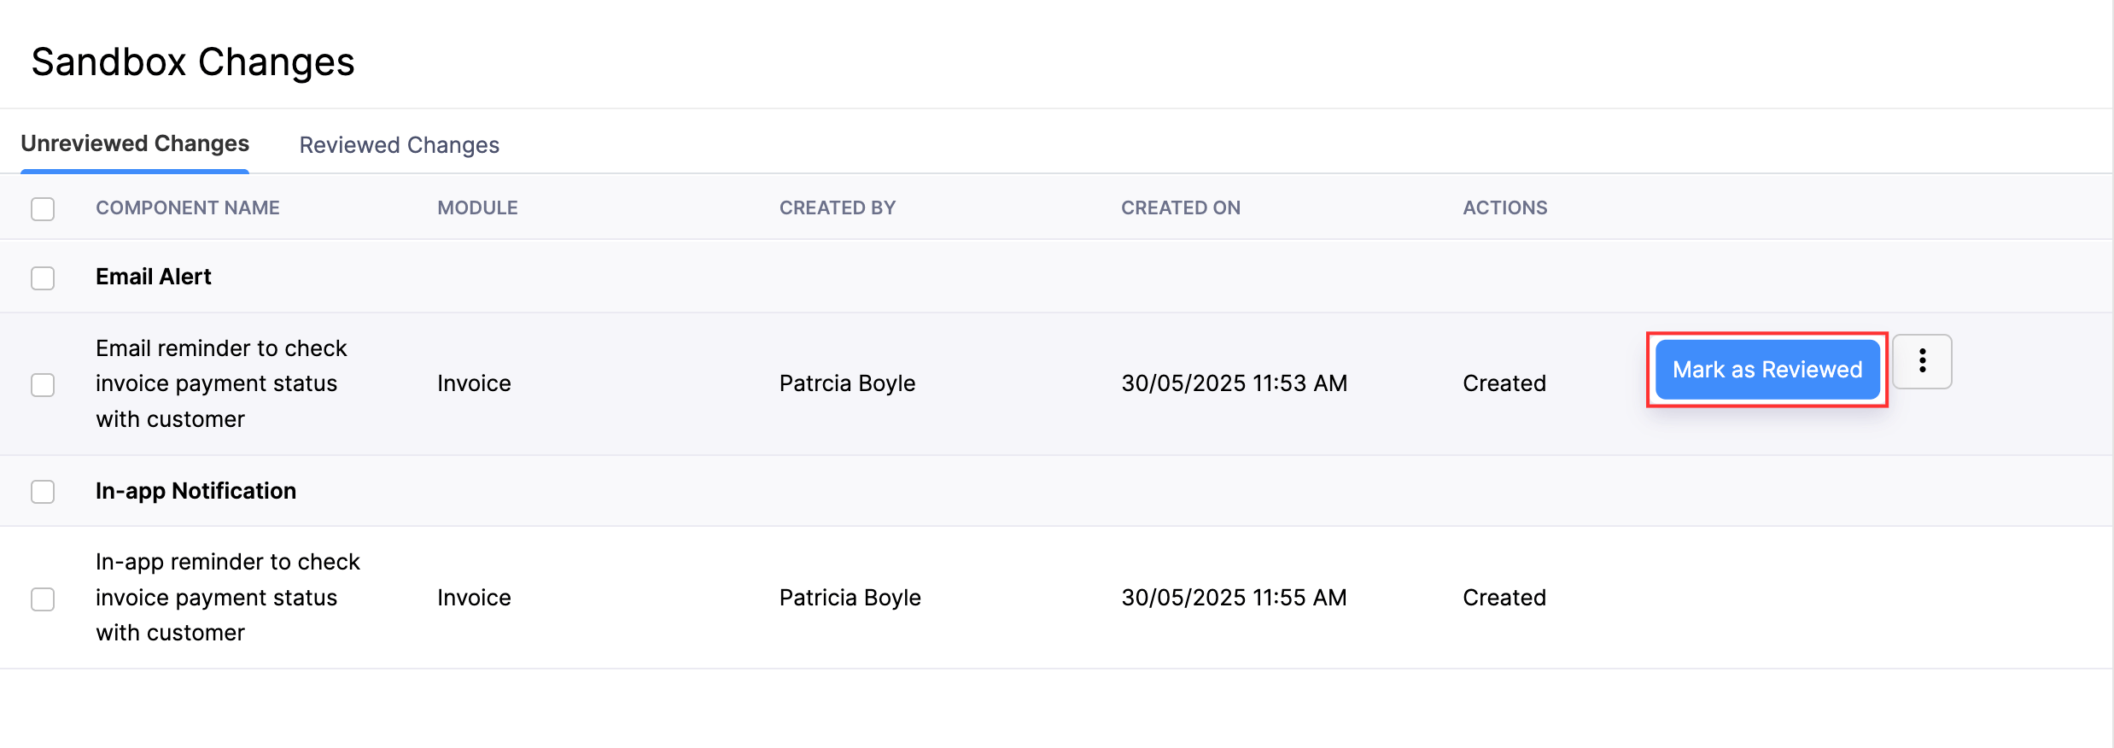Select the checkbox for the in-app reminder row
The width and height of the screenshot is (2114, 748).
tap(43, 599)
